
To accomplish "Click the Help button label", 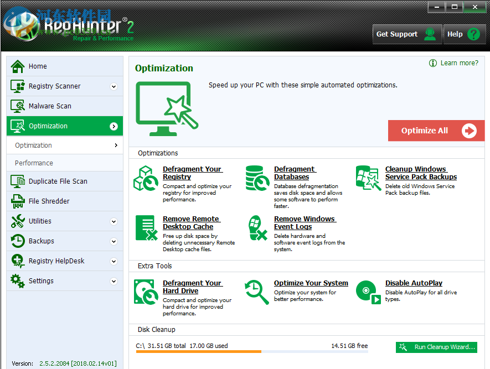I will [455, 34].
